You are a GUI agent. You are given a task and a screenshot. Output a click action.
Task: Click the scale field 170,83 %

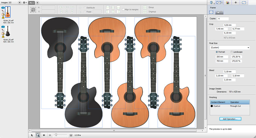236,61
